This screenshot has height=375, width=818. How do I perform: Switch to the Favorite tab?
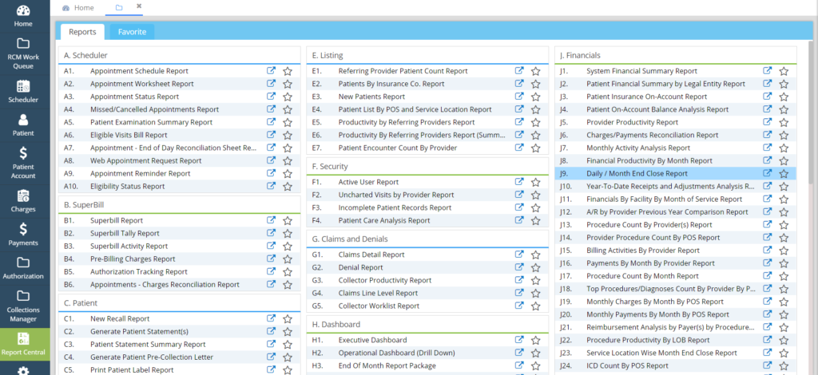tap(132, 32)
